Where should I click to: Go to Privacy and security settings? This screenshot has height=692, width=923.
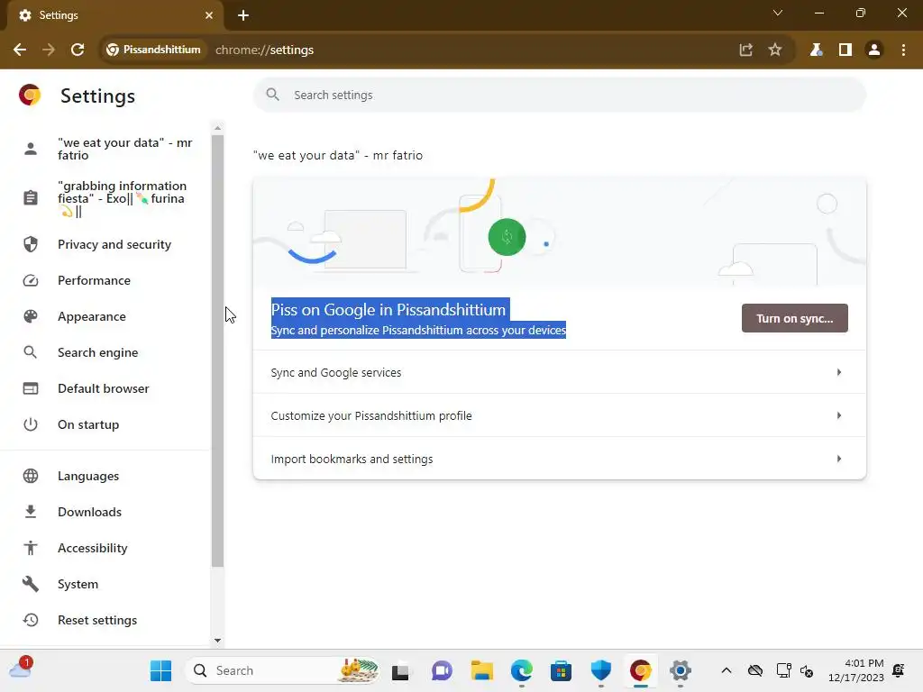106,244
